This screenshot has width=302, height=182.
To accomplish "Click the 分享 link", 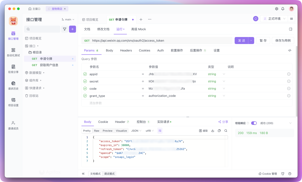I will pyautogui.click(x=223, y=122).
